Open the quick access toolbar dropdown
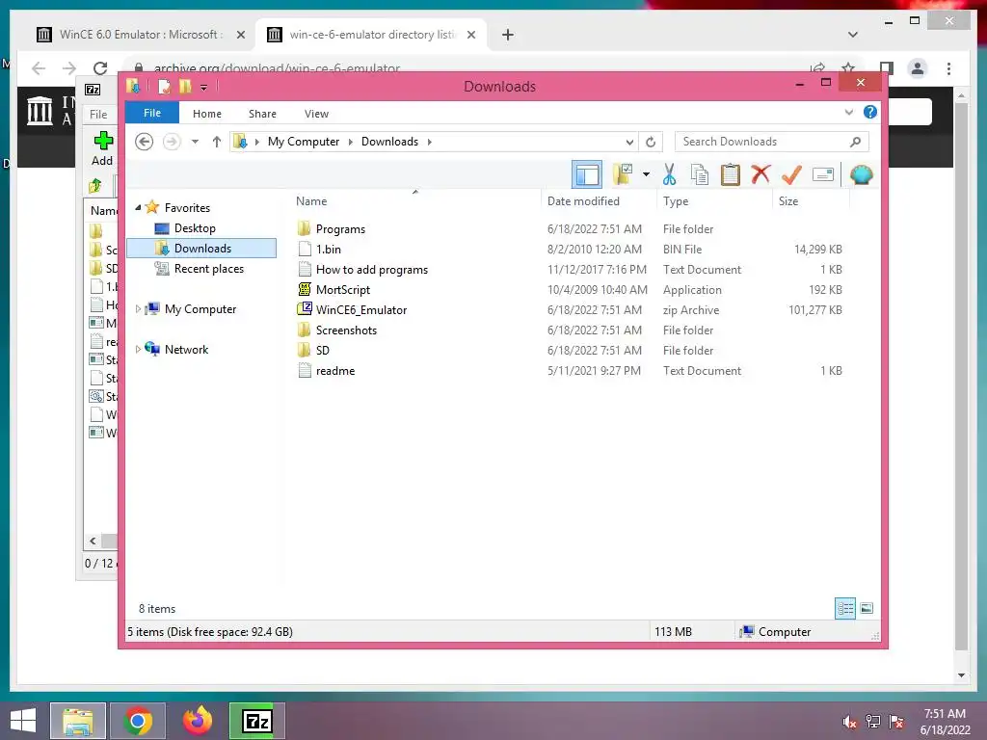Screen dimensions: 987x740 (204, 87)
